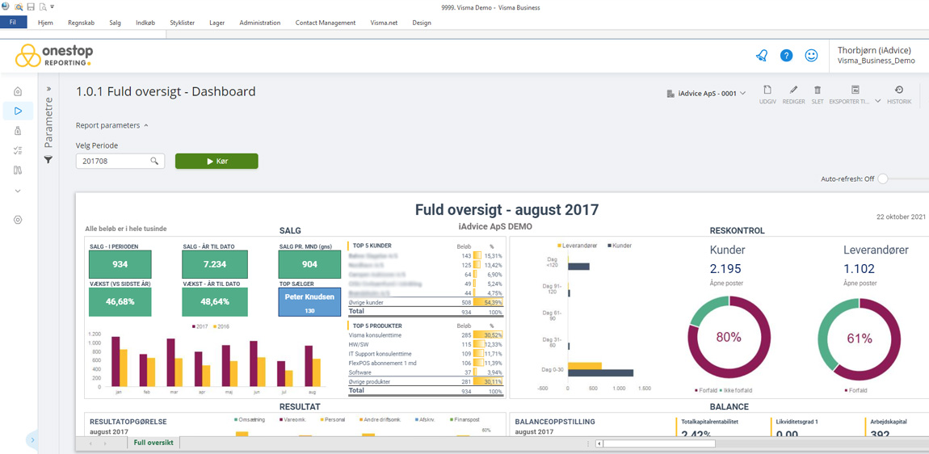
Task: Click the company building icon beside iAdvice ApS
Action: pos(670,93)
